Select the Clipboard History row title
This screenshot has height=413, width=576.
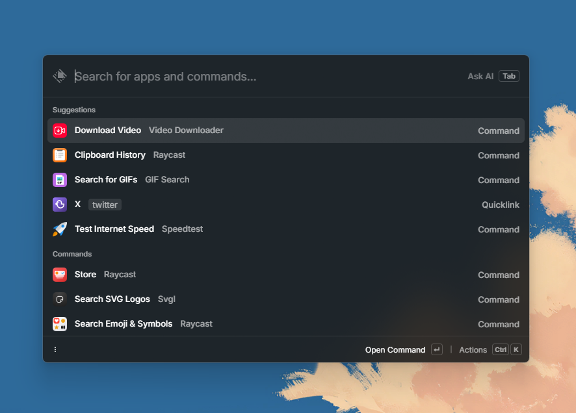[110, 155]
